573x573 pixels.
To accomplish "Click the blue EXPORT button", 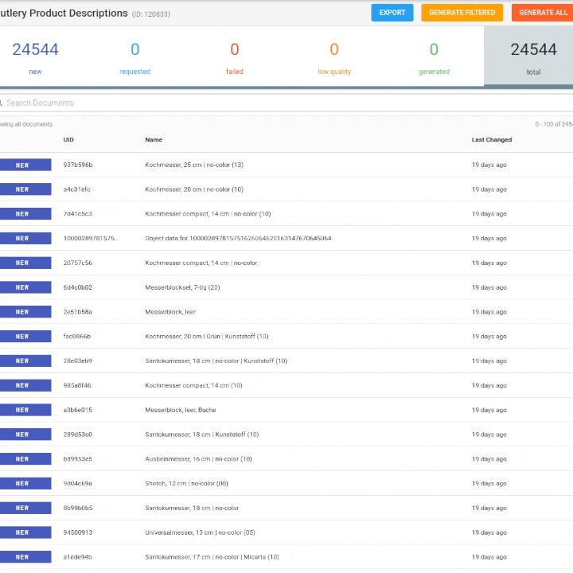I will pyautogui.click(x=392, y=13).
